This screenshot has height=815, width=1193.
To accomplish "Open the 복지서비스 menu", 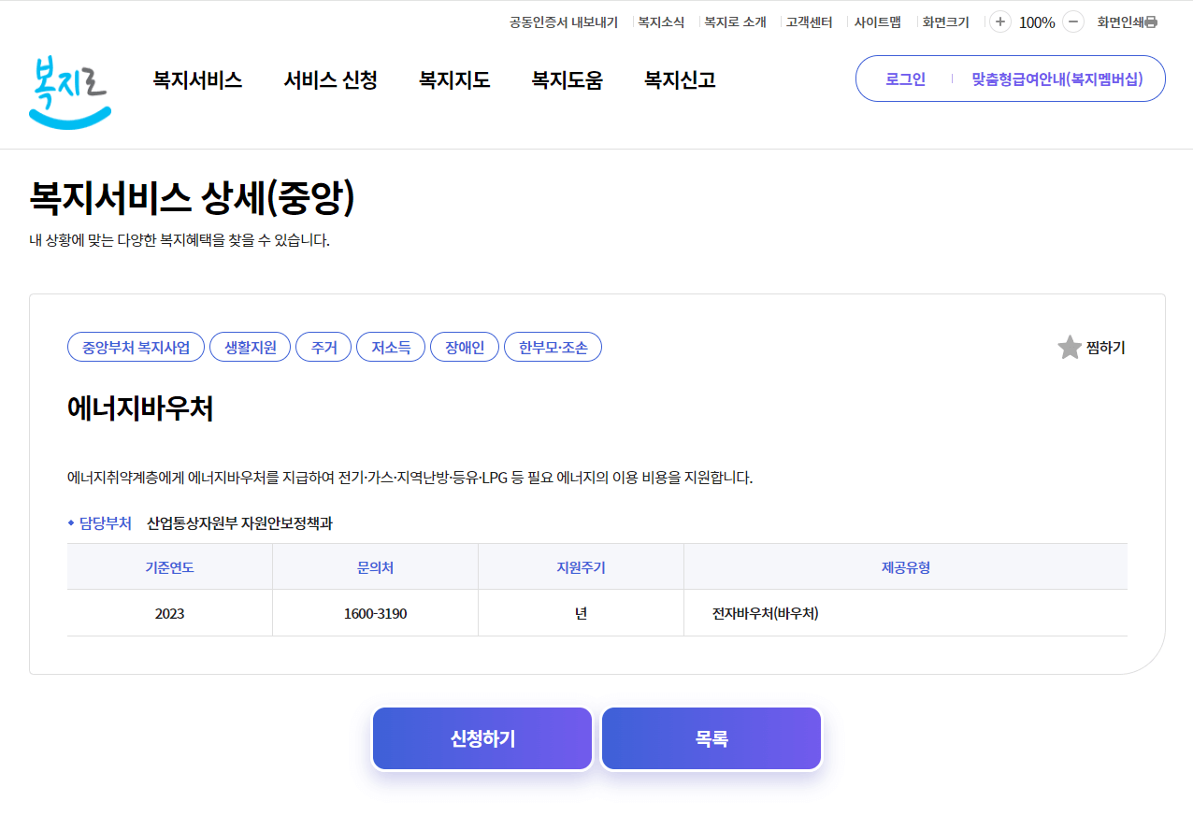I will [x=196, y=80].
